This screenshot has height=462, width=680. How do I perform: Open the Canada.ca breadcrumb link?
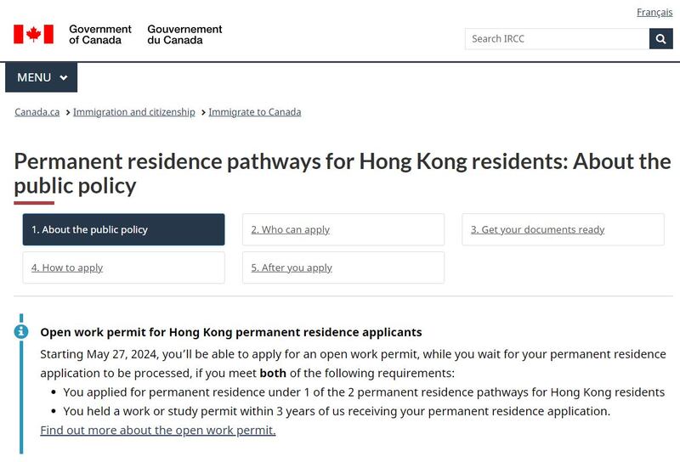point(37,112)
